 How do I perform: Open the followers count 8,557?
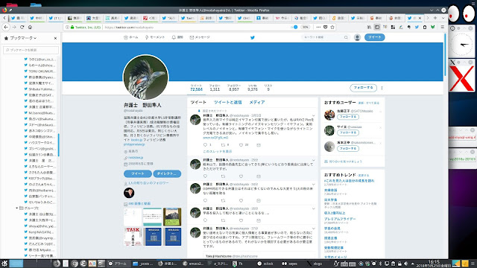[x=233, y=88]
